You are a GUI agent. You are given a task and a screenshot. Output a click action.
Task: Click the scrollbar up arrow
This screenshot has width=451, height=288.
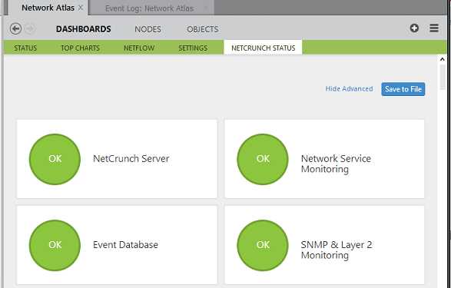point(442,59)
